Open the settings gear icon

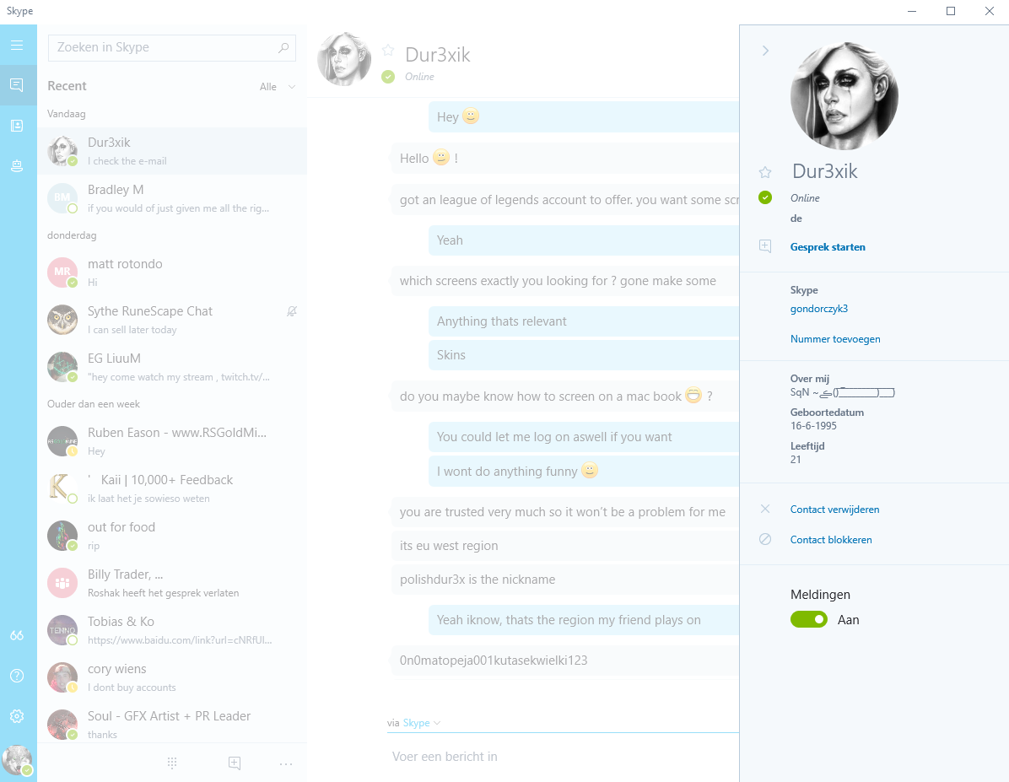tap(18, 715)
